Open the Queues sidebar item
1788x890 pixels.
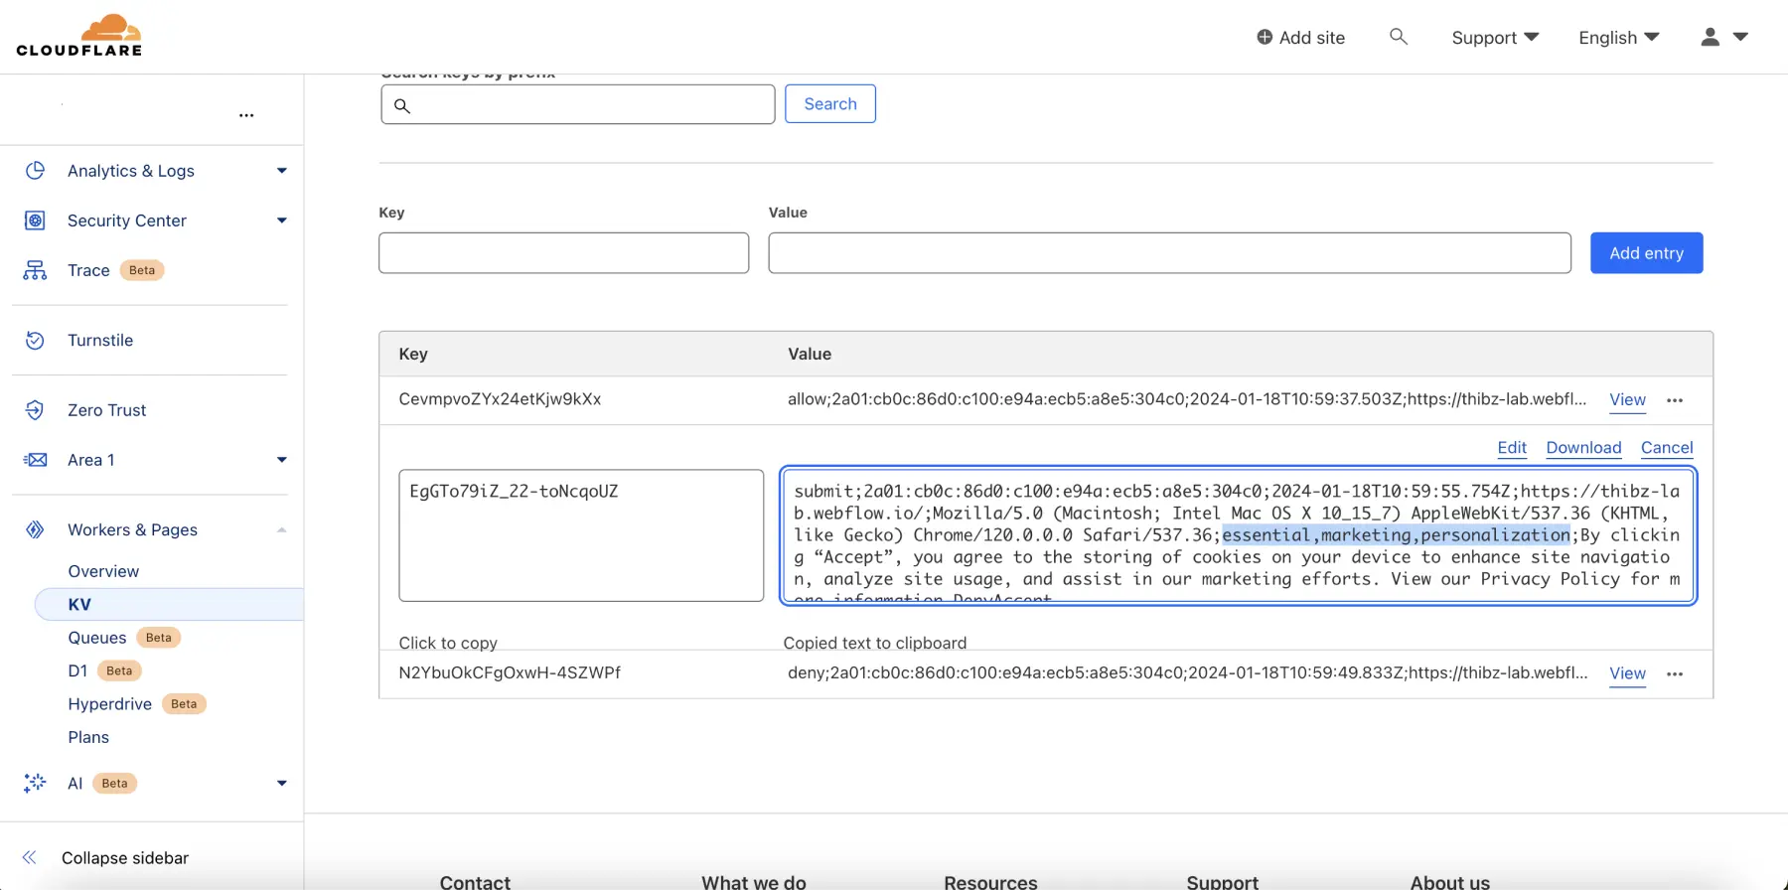coord(97,638)
